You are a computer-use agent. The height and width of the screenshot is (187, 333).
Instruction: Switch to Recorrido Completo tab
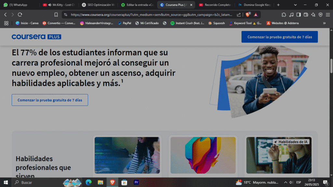pos(215,5)
